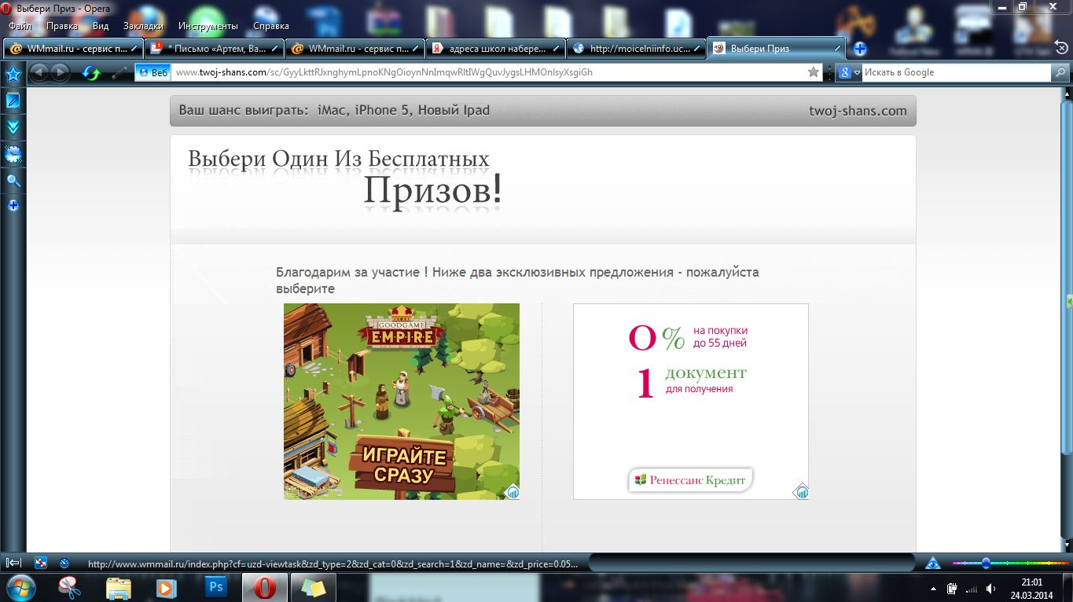Open the downloads panel in sidebar
Image resolution: width=1073 pixels, height=602 pixels.
click(13, 127)
